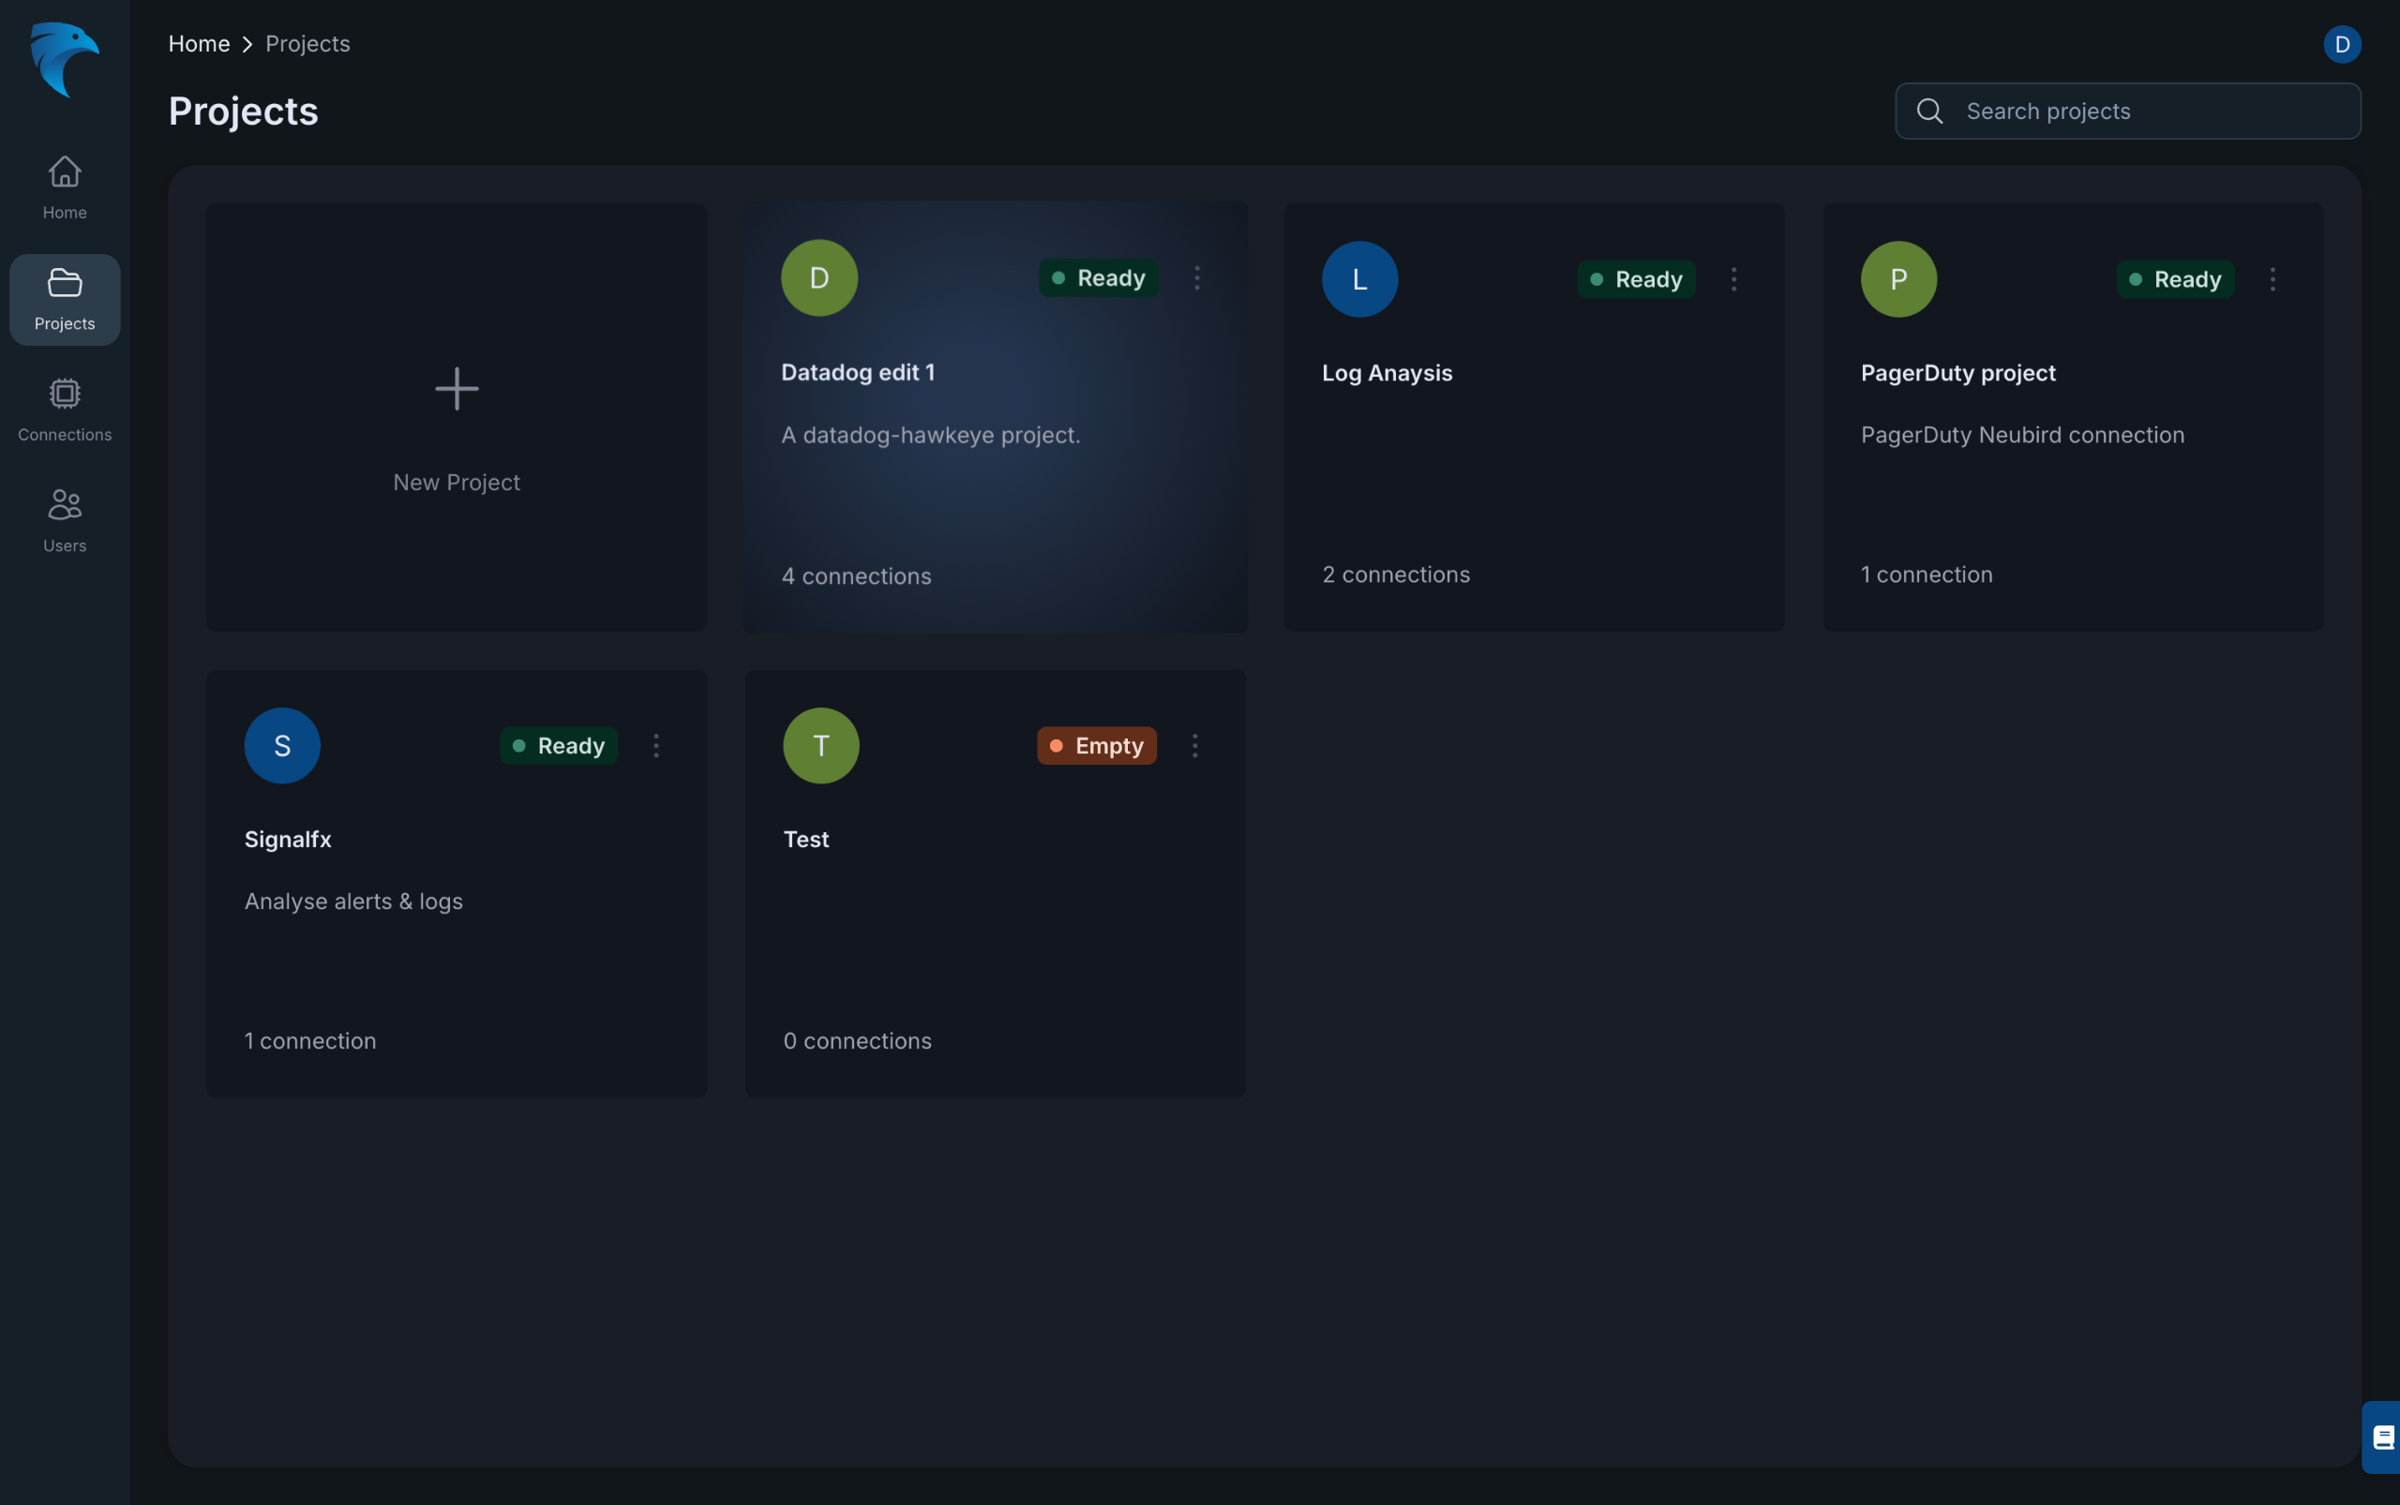
Task: Open the Home sidebar icon
Action: pyautogui.click(x=65, y=173)
